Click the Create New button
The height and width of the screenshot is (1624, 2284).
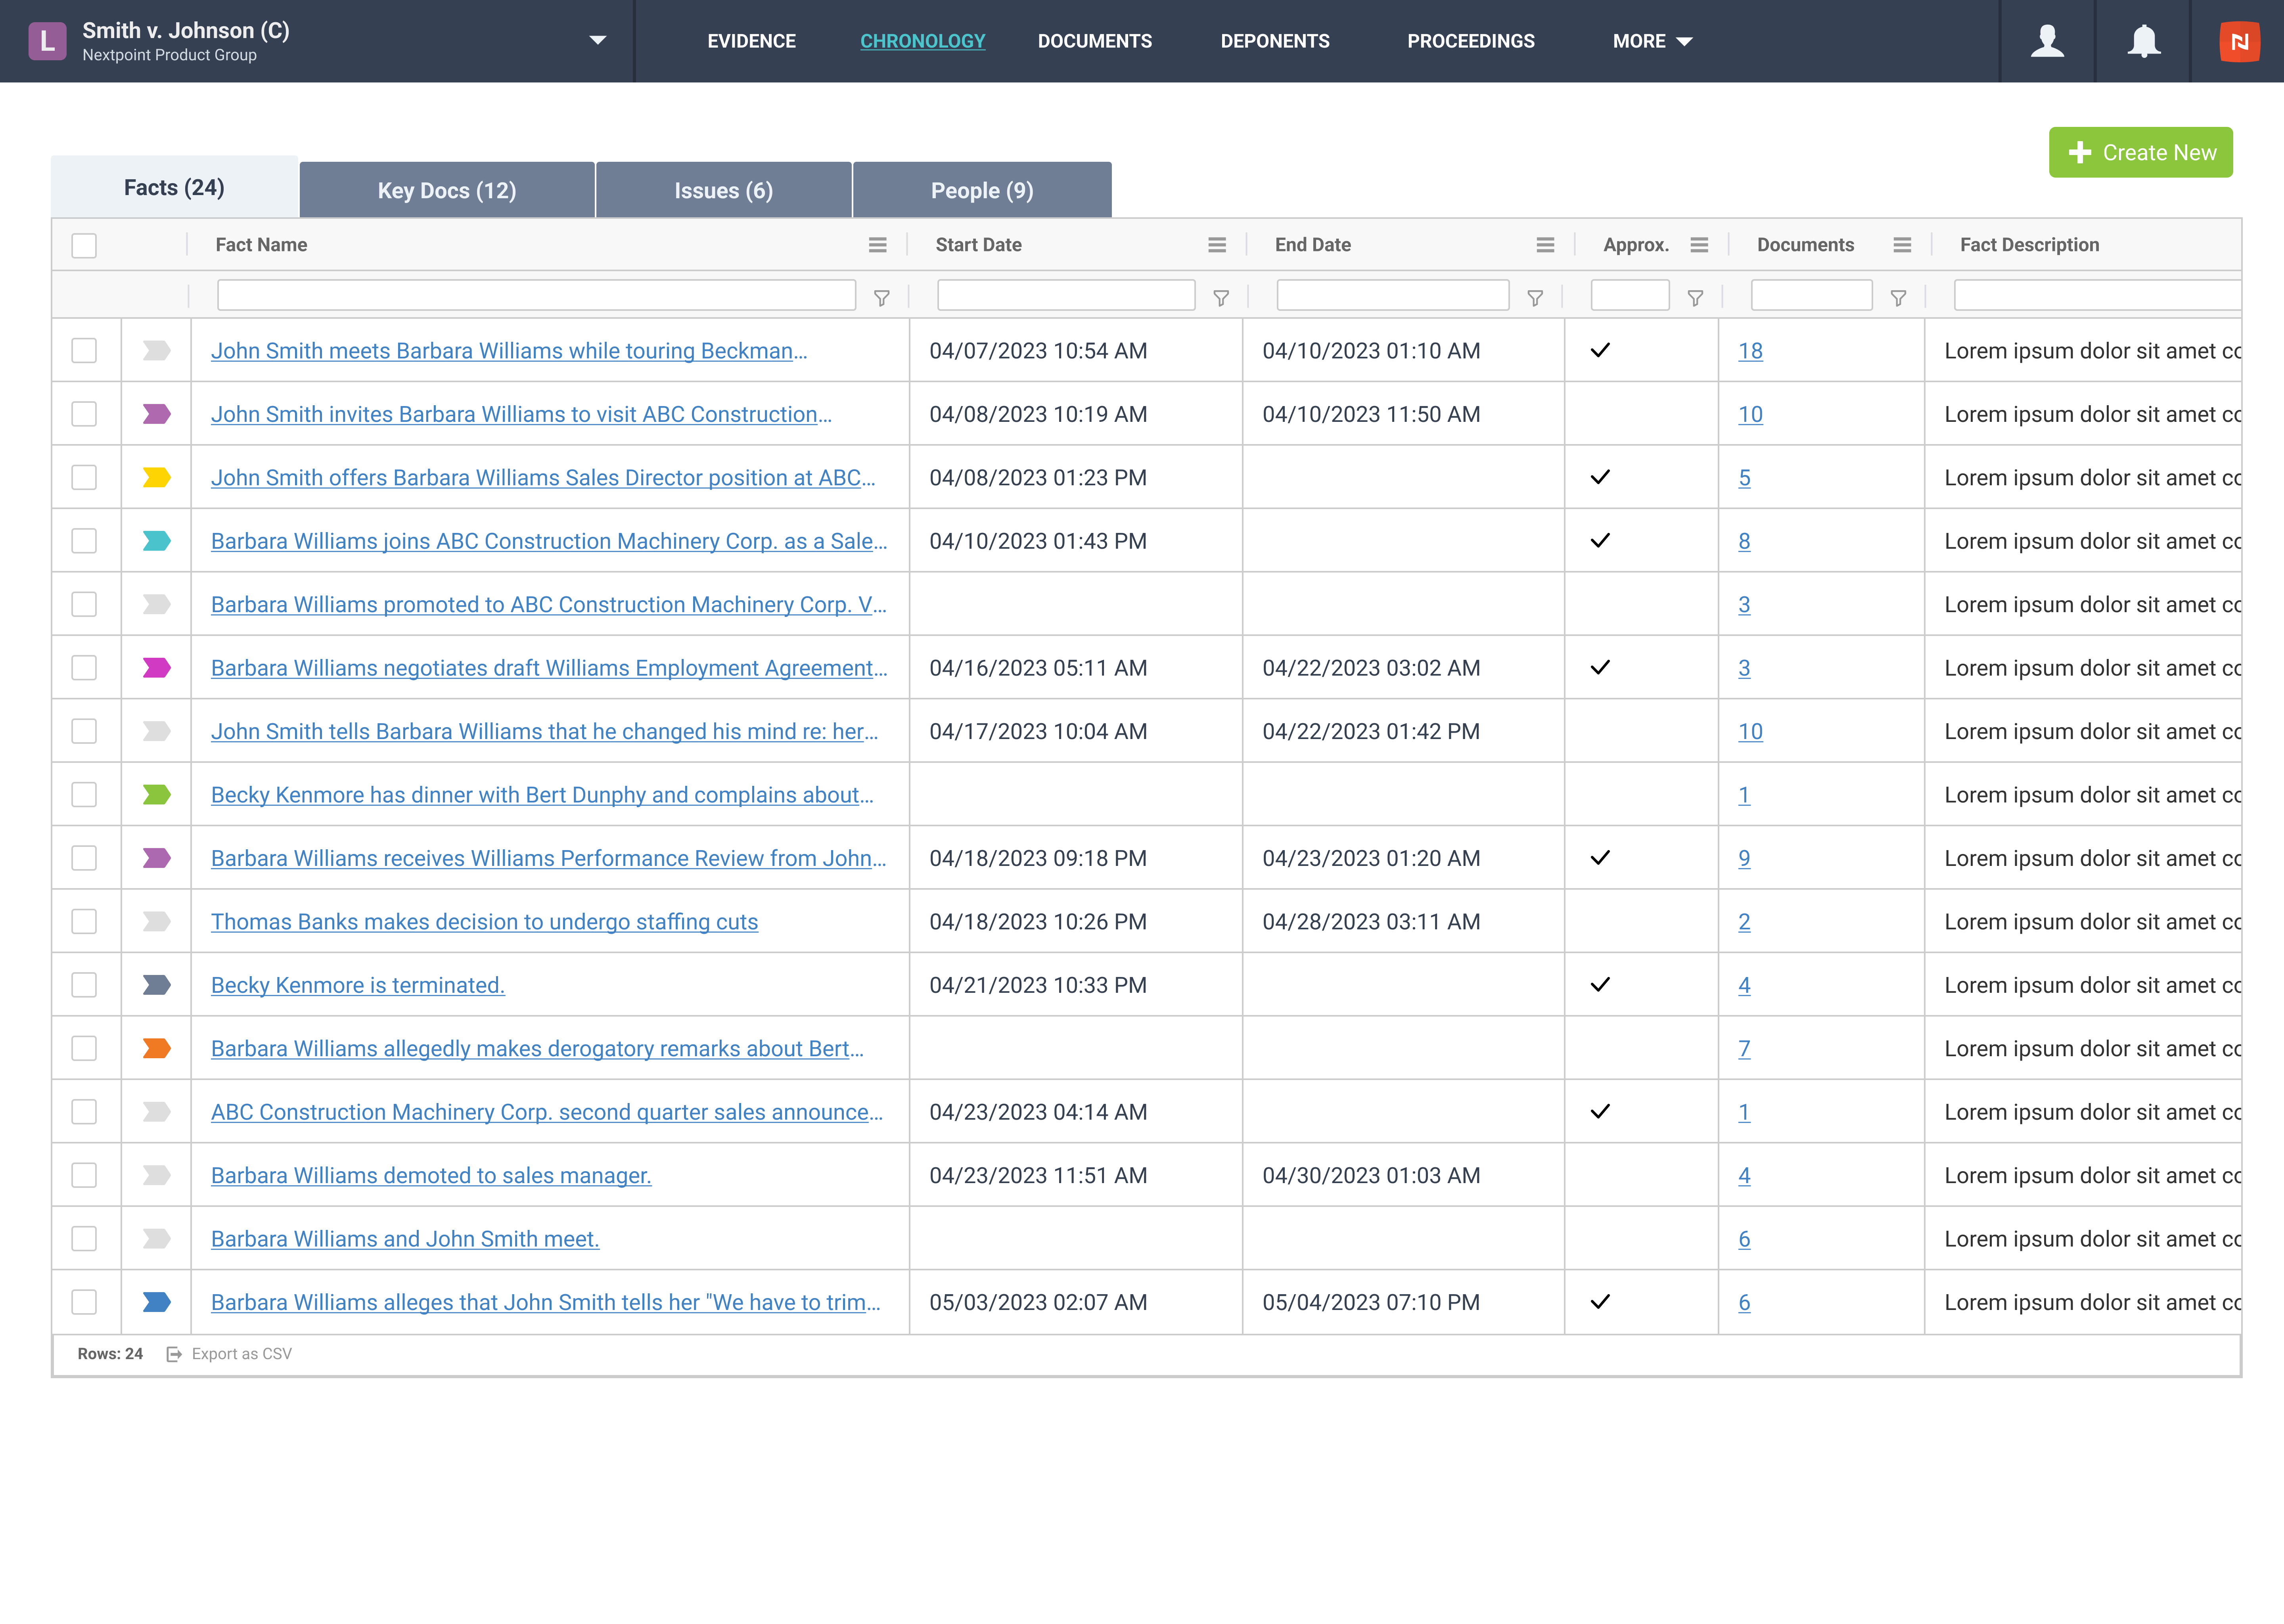click(2140, 152)
